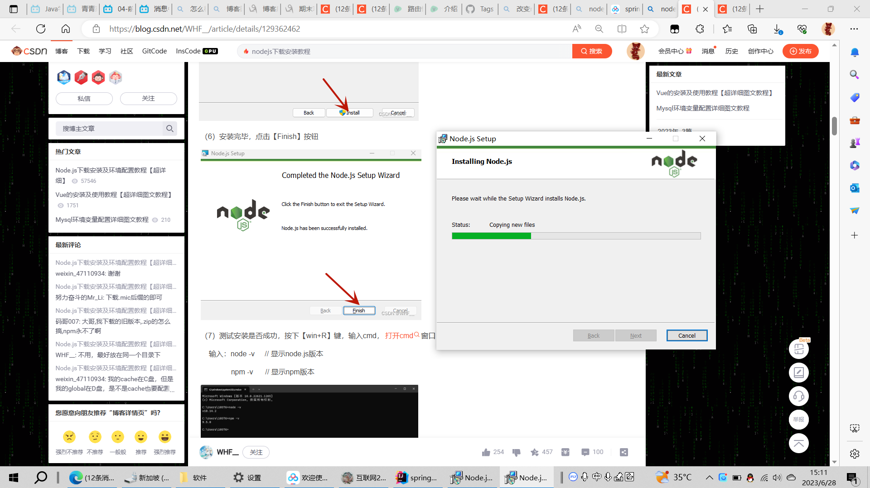Viewport: 870px width, 488px height.
Task: Open the browser ellipsis settings menu
Action: [x=854, y=29]
